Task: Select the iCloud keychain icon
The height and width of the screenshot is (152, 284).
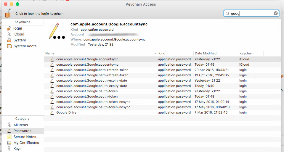Action: tap(9, 34)
